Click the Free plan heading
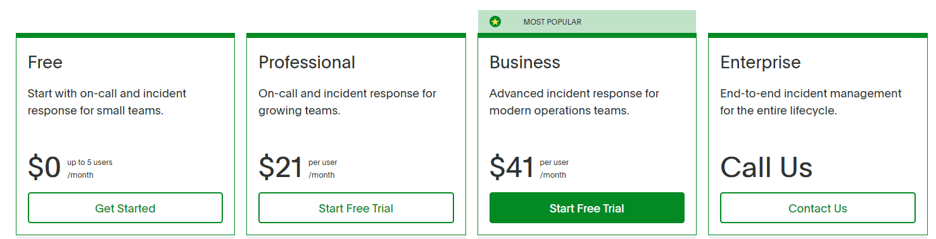Image resolution: width=936 pixels, height=239 pixels. click(x=45, y=62)
